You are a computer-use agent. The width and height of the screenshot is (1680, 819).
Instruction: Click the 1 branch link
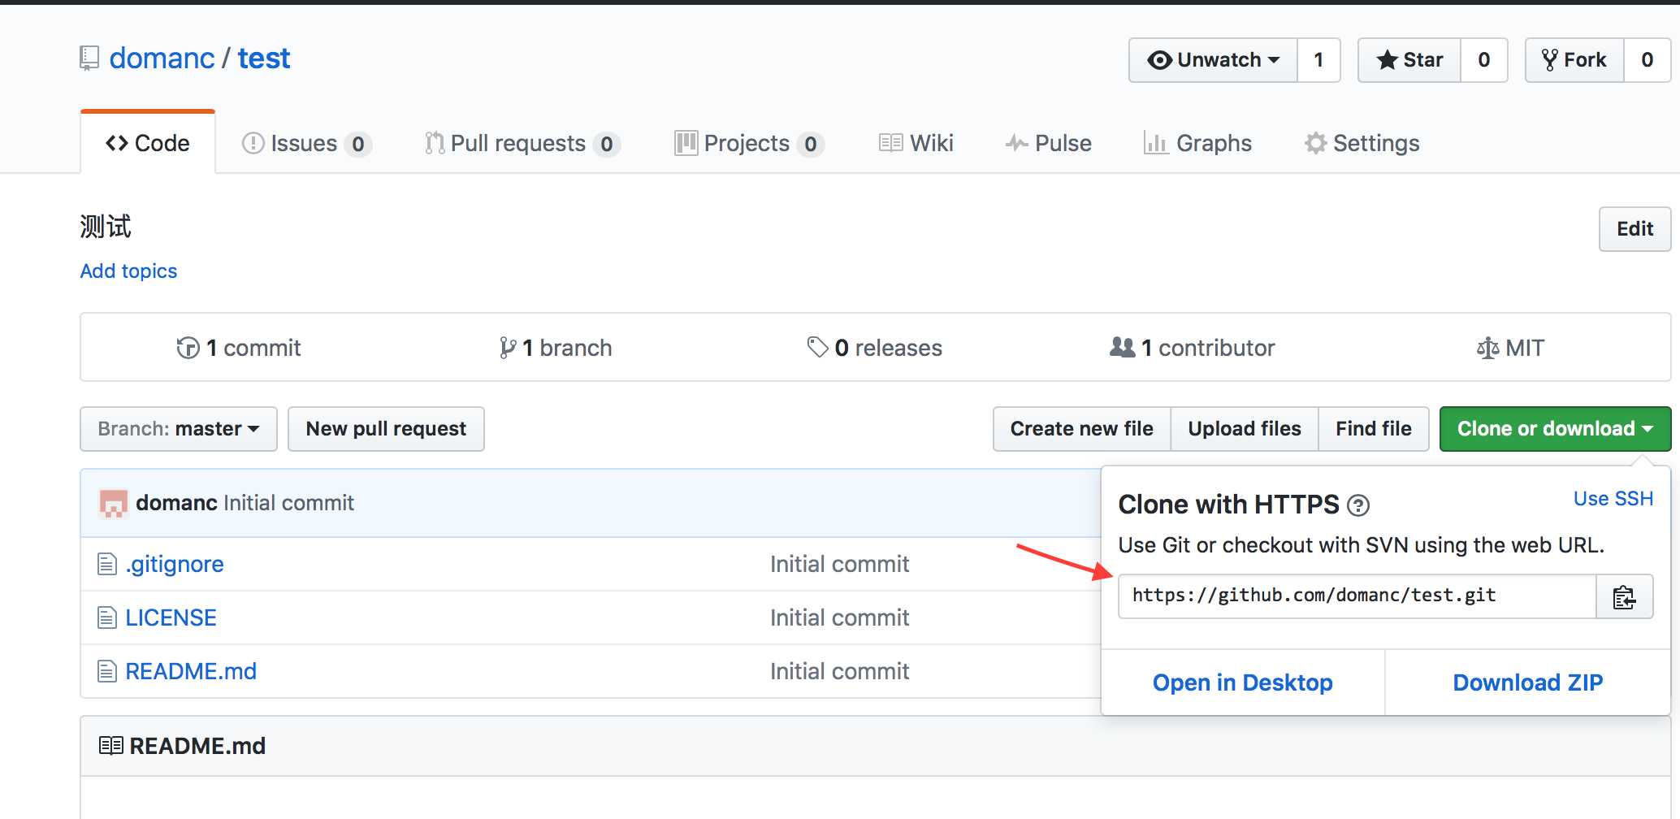click(x=556, y=348)
